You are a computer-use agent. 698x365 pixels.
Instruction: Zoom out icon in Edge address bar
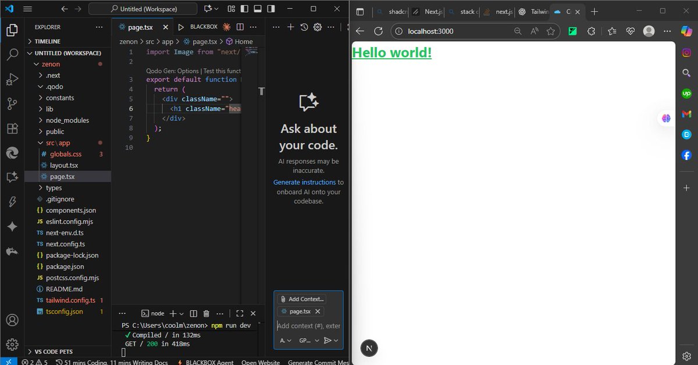(x=518, y=31)
